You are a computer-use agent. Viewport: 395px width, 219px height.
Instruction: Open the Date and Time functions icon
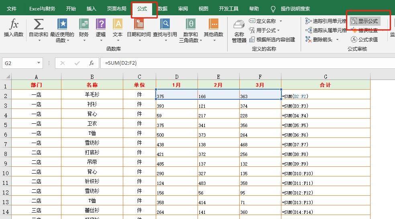(139, 25)
